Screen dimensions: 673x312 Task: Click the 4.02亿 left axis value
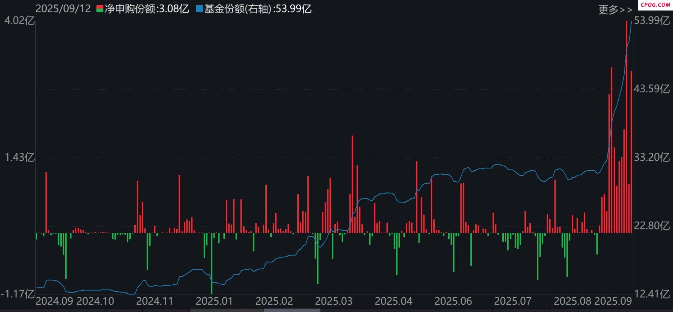19,20
